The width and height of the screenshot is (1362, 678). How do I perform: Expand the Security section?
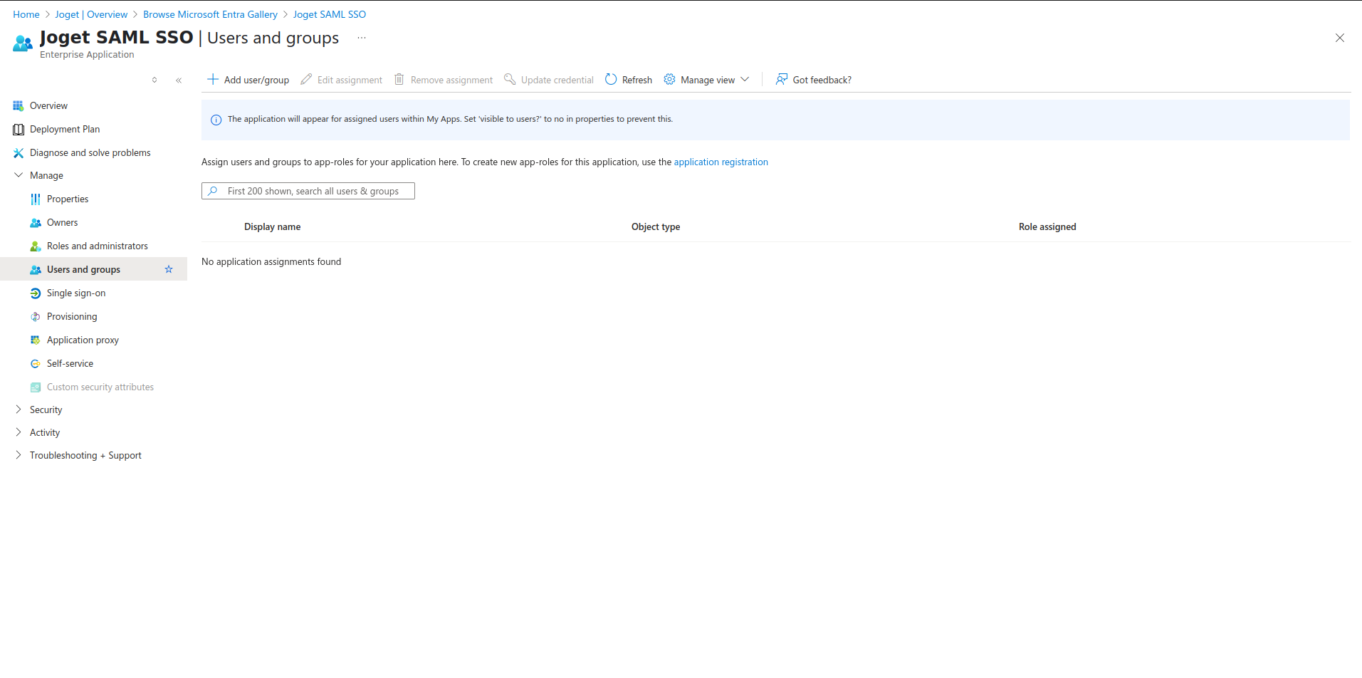pos(19,410)
